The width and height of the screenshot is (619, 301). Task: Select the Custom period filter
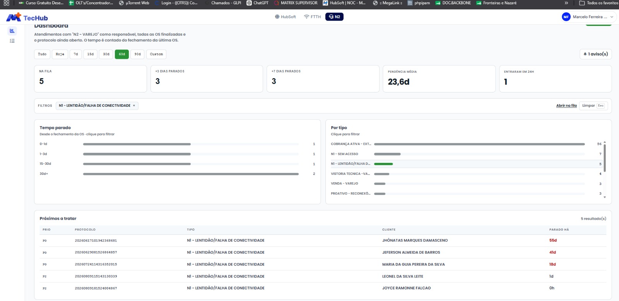156,54
